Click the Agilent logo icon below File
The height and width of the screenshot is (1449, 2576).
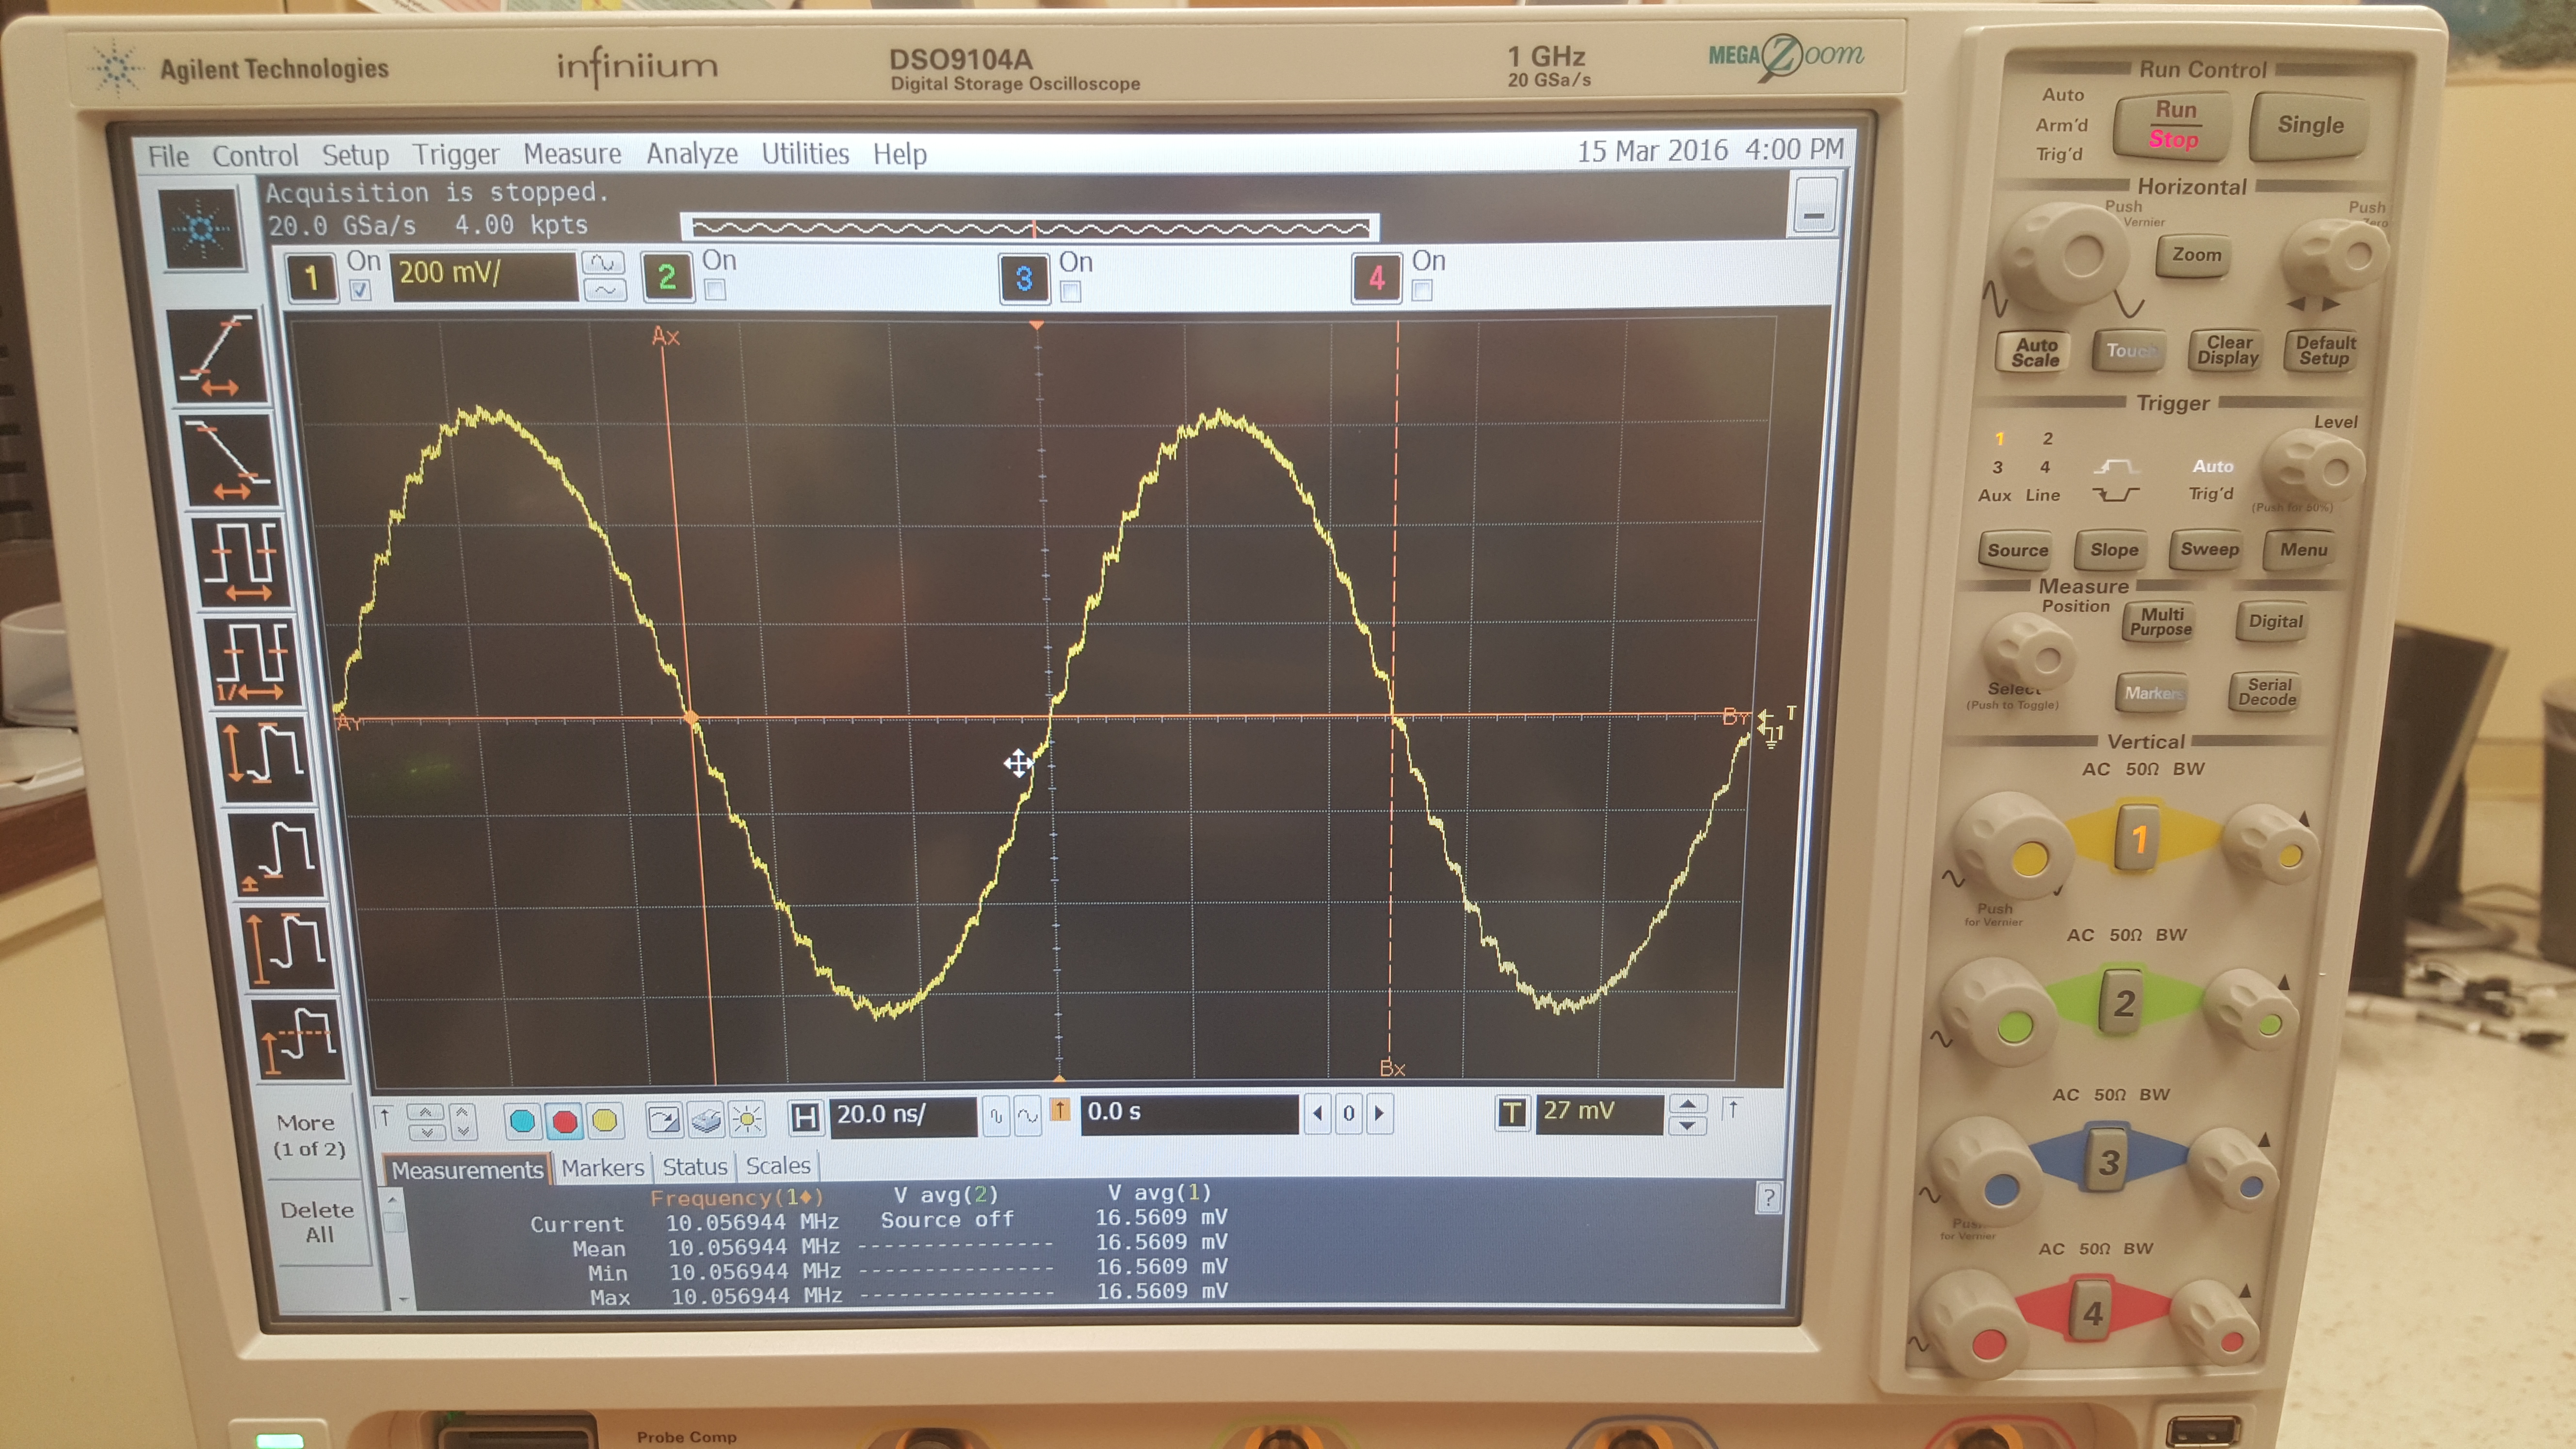(x=202, y=230)
